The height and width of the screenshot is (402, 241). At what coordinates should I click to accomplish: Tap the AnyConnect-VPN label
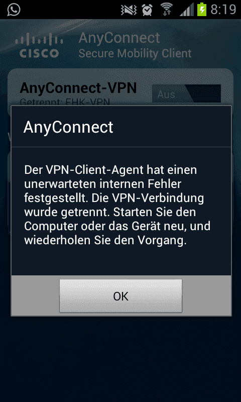pos(78,88)
